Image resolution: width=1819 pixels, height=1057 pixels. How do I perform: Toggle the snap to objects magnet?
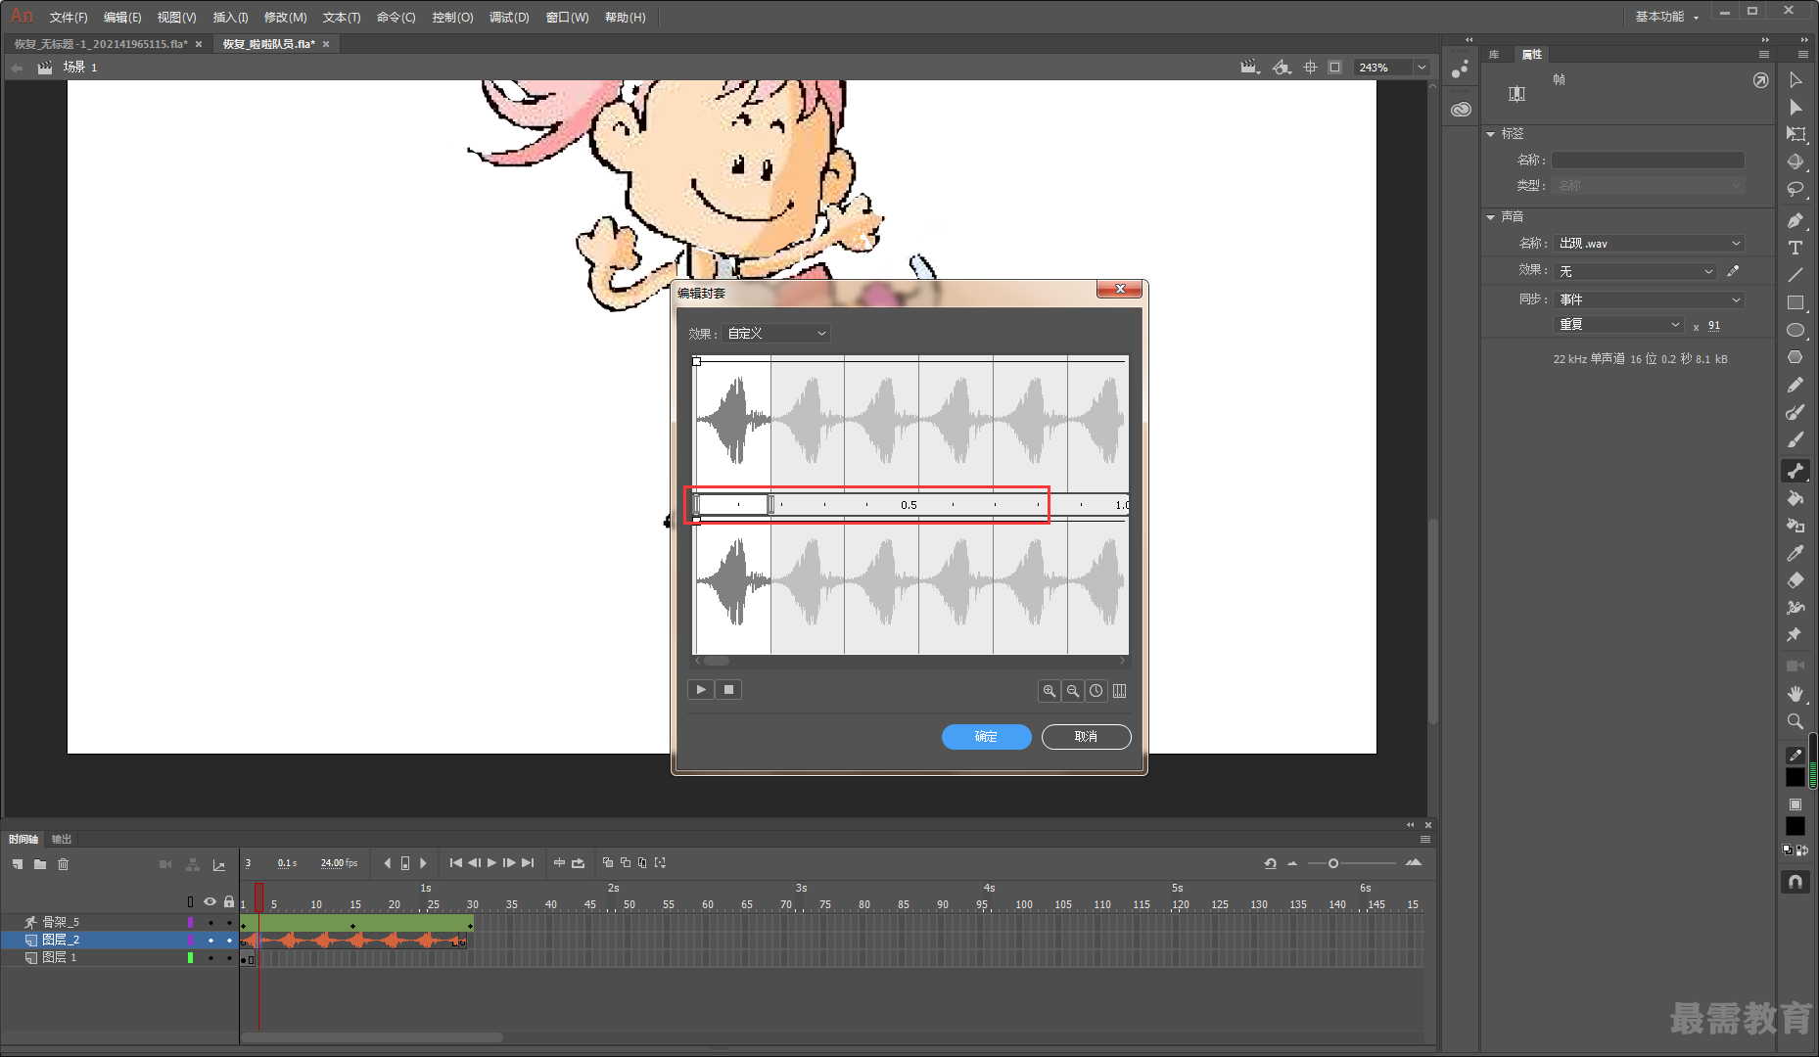point(1796,882)
